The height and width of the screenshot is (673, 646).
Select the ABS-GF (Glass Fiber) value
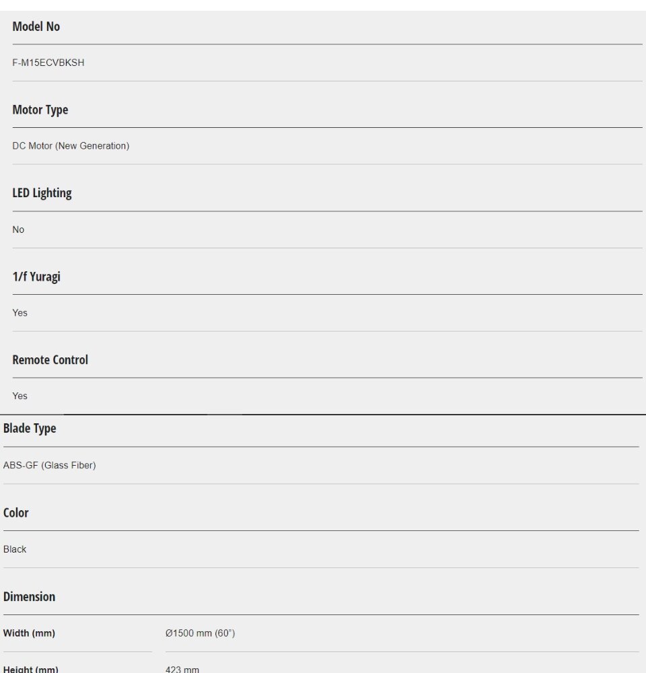tap(50, 466)
